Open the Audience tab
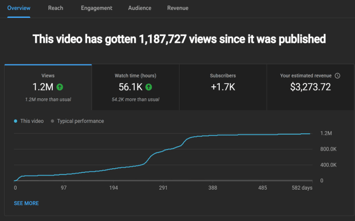Screen dimensions: 355x221 coord(140,8)
